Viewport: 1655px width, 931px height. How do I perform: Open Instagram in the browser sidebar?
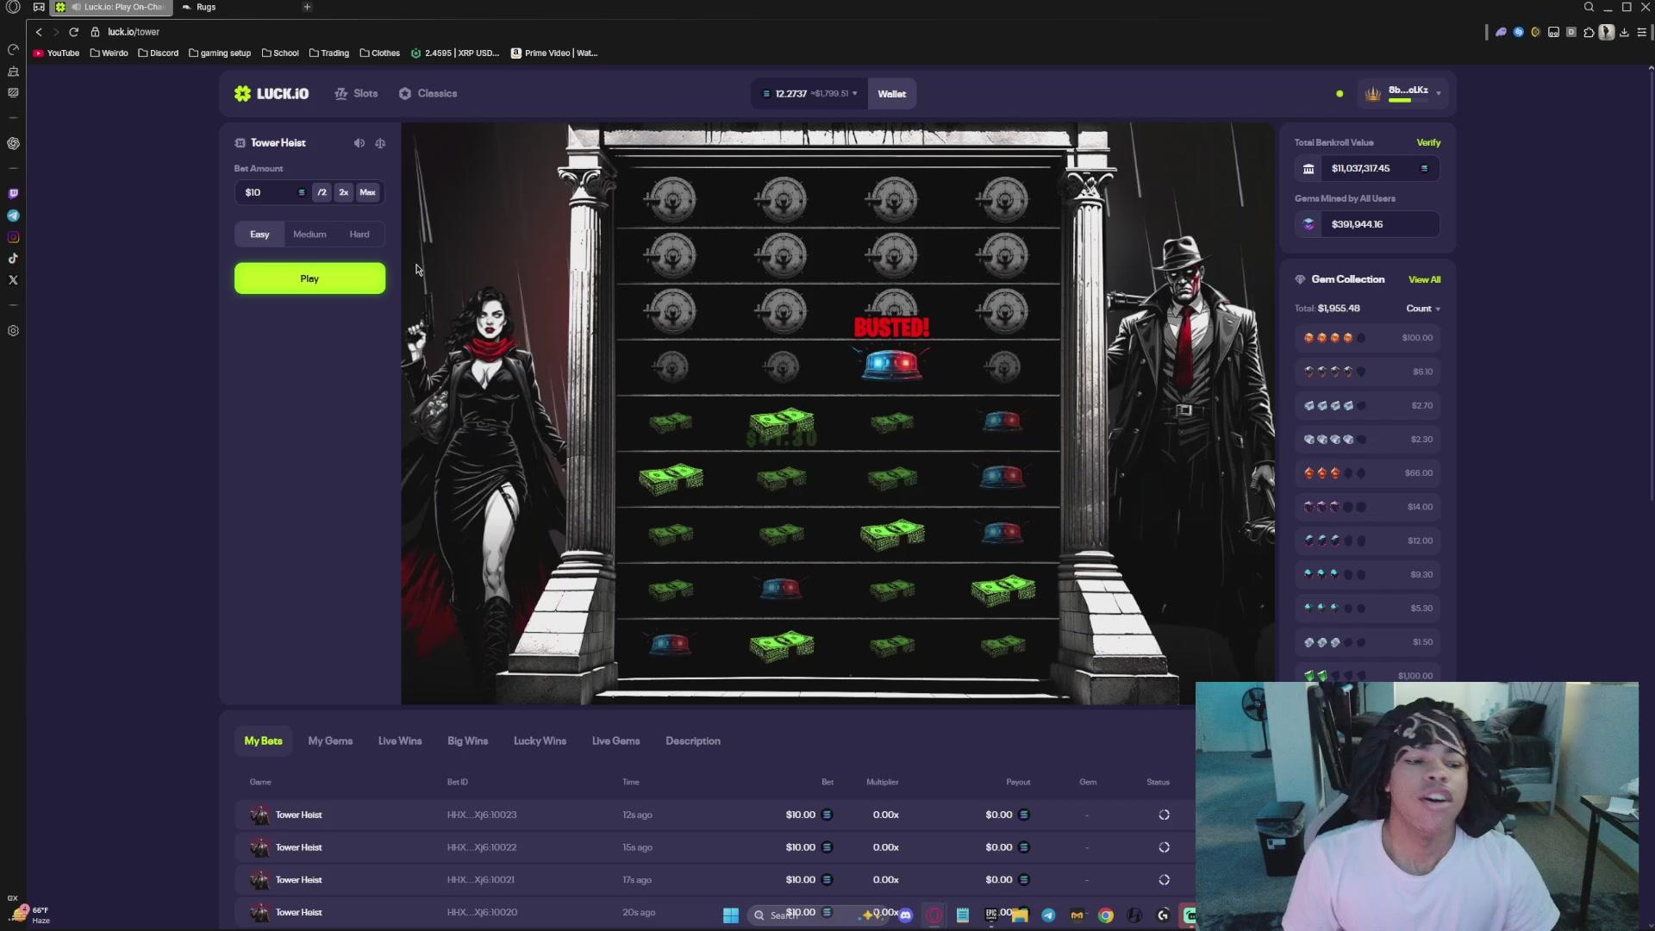click(x=13, y=237)
